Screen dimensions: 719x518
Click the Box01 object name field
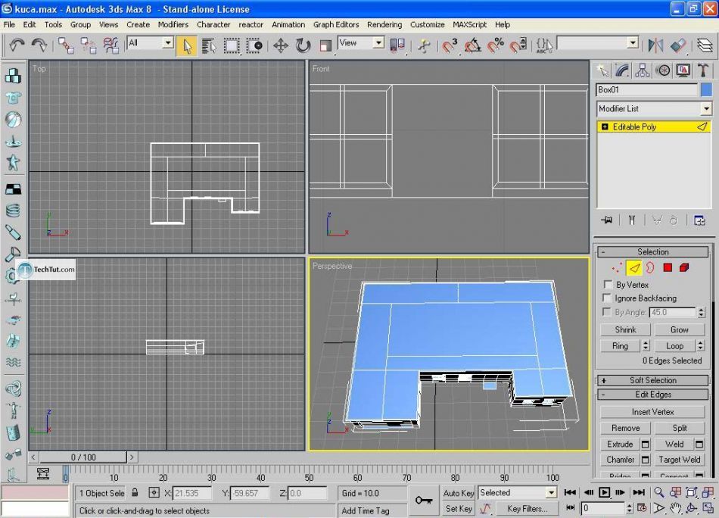(647, 89)
